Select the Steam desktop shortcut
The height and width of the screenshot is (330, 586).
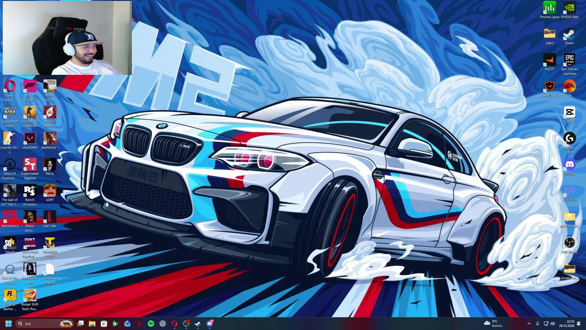point(570,36)
